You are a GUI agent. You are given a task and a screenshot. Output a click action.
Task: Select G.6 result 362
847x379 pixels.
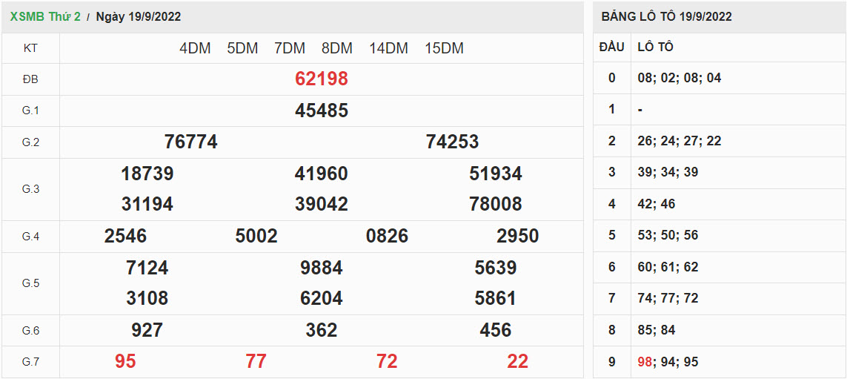pos(321,330)
